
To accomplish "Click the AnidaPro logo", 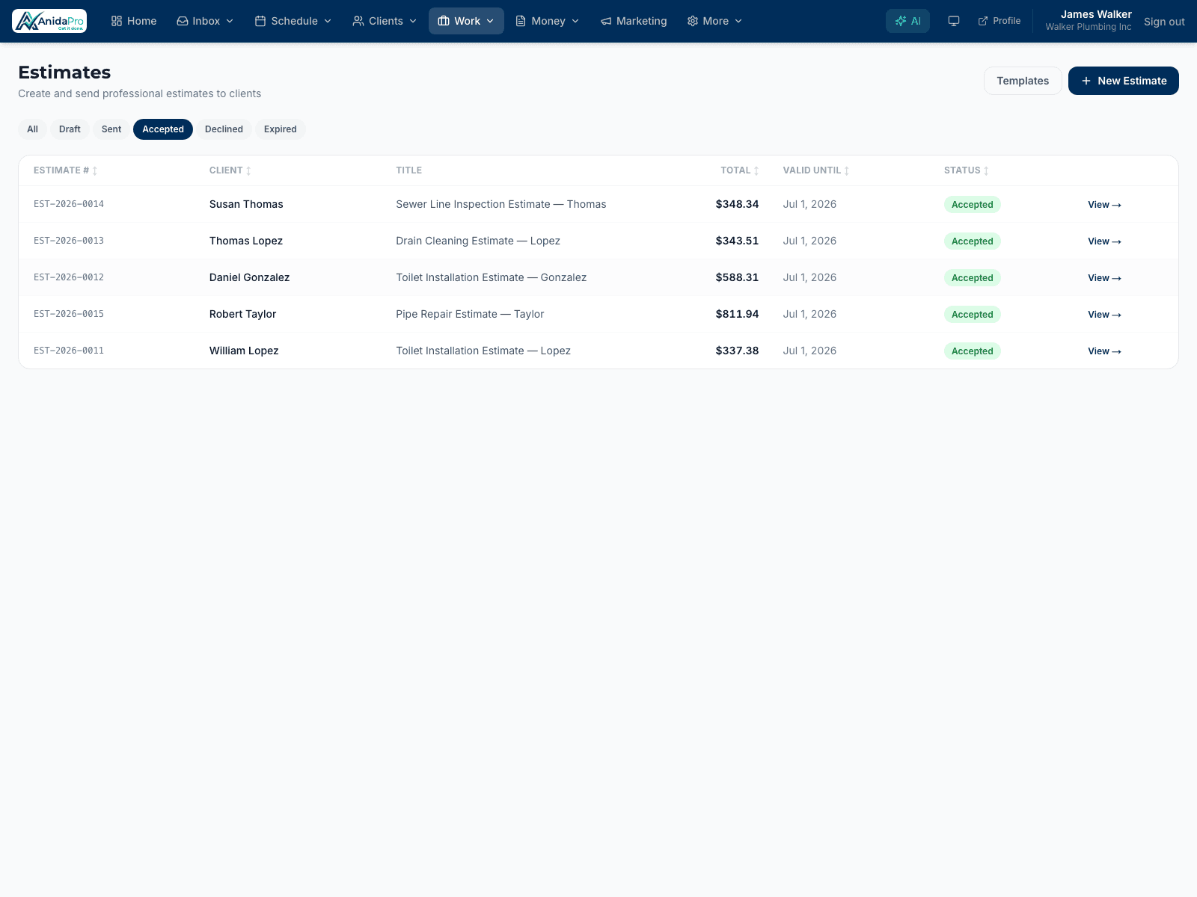I will (49, 21).
